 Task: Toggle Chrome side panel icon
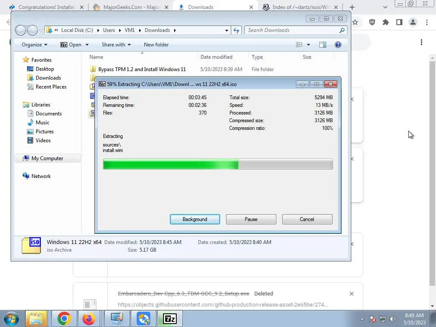[399, 22]
